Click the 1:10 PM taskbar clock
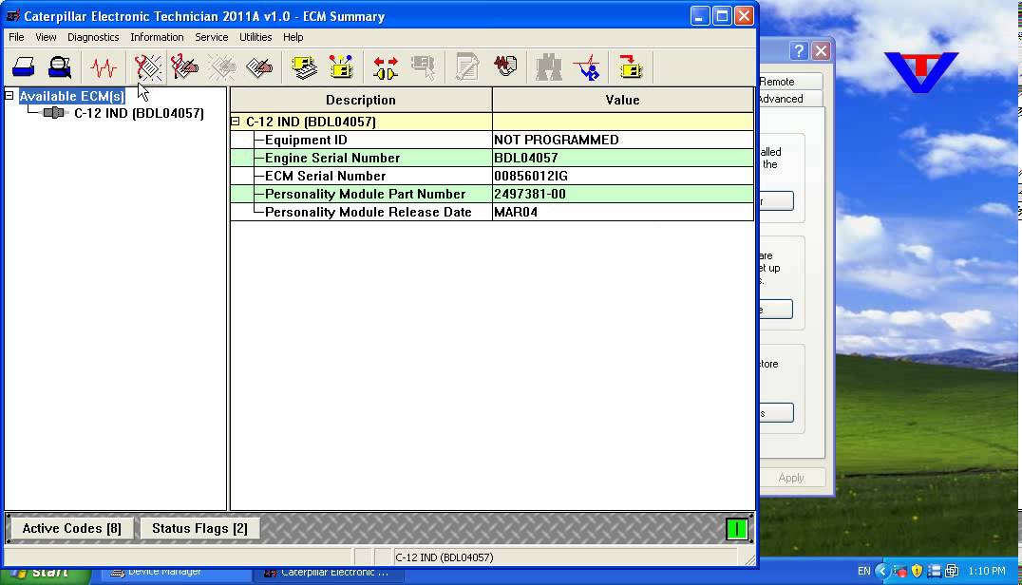The image size is (1022, 585). coord(986,572)
